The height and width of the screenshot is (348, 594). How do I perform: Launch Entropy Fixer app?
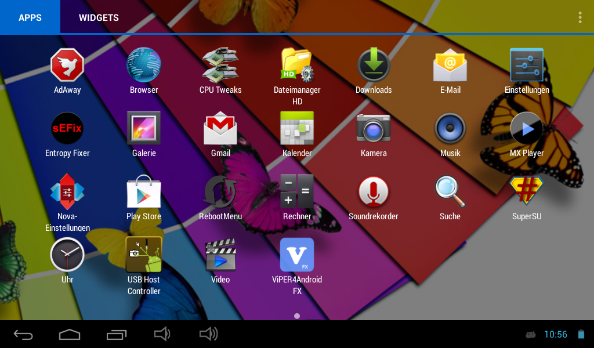(67, 128)
